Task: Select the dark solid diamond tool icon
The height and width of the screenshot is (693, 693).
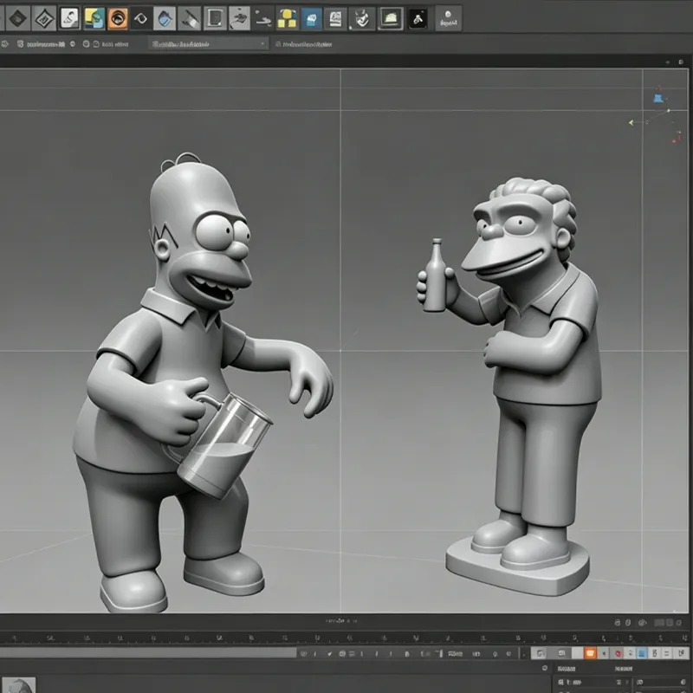Action: 18,18
